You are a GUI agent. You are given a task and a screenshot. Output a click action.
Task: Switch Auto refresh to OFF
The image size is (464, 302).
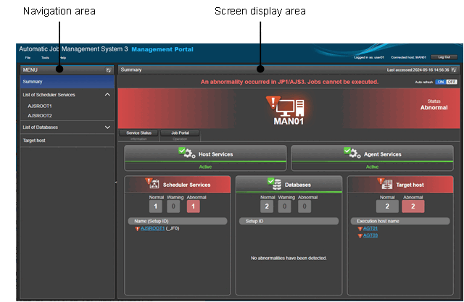(452, 82)
